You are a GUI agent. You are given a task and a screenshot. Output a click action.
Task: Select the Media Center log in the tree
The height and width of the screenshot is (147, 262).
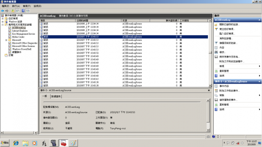pos(18,37)
